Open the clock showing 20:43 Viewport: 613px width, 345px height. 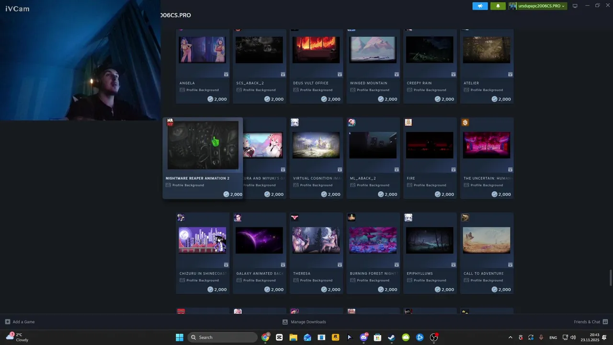pos(590,337)
